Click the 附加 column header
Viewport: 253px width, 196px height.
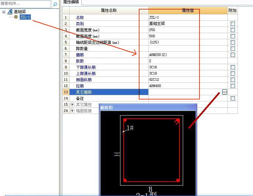pyautogui.click(x=233, y=10)
